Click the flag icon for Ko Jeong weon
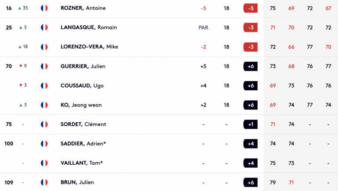 [x=44, y=105]
